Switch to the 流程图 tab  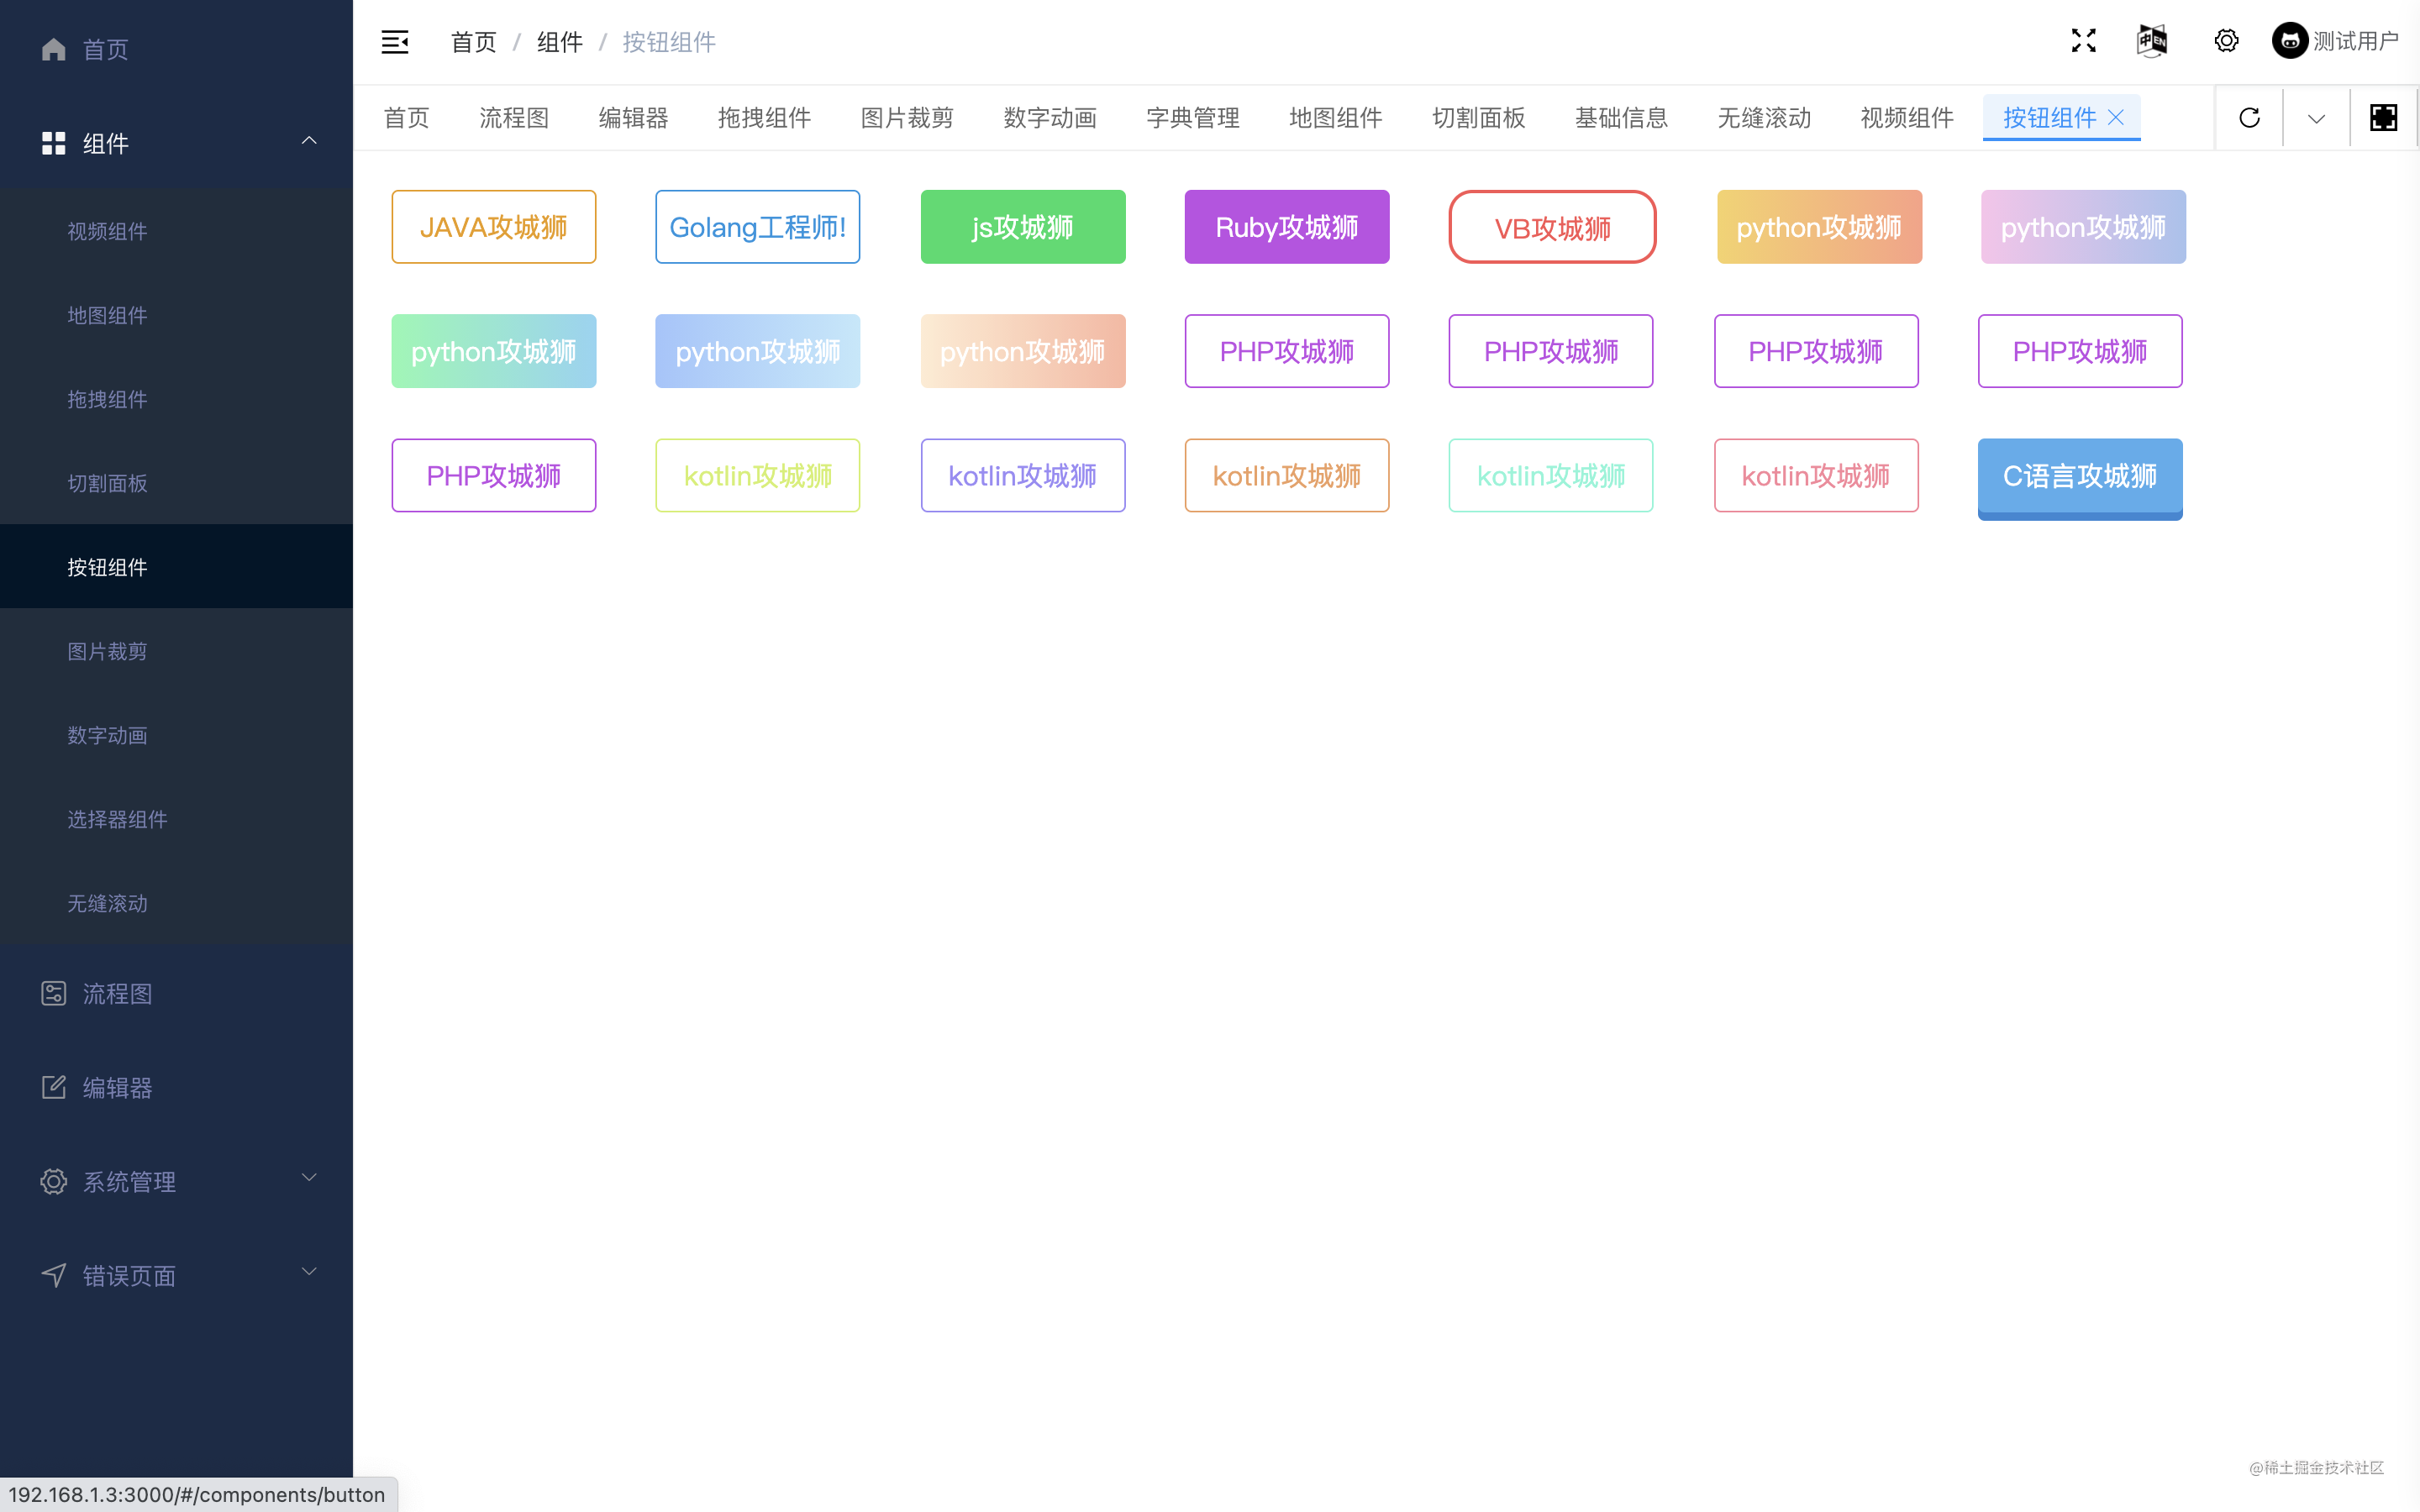(514, 118)
